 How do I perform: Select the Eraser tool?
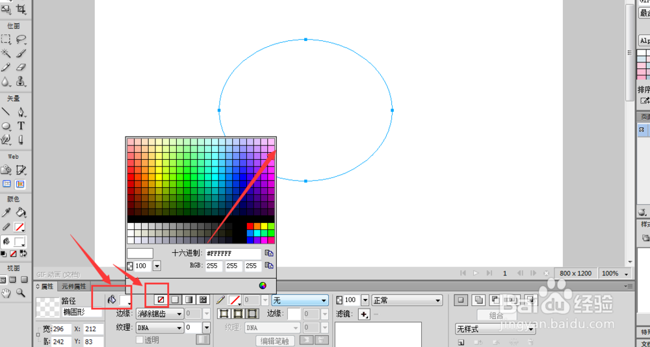pos(20,67)
